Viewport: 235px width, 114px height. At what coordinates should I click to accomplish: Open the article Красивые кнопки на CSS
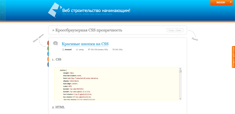(85, 44)
